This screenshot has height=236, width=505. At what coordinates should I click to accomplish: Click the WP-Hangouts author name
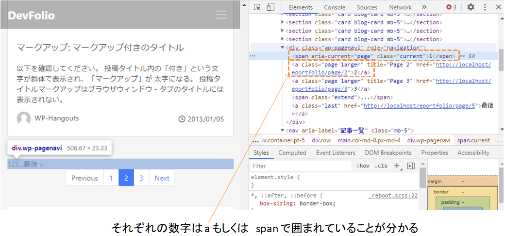point(57,118)
